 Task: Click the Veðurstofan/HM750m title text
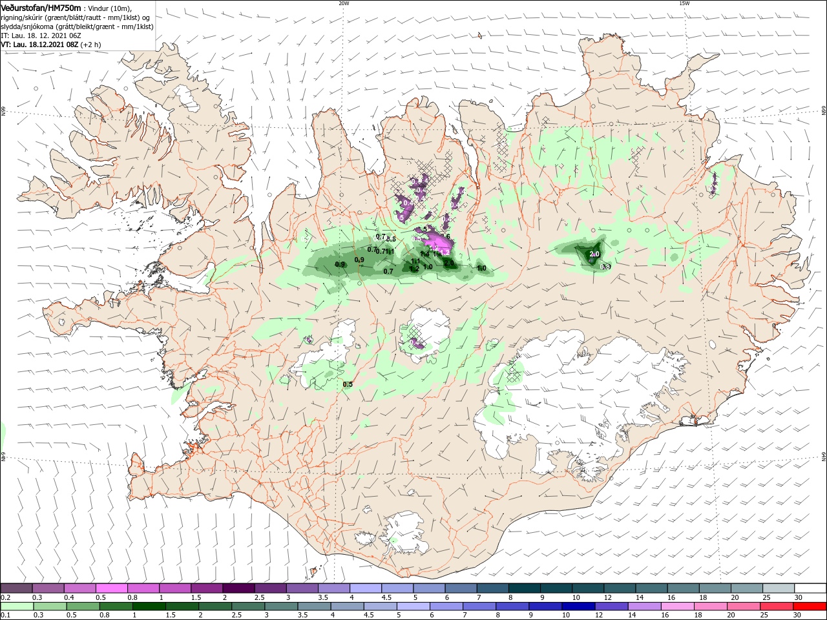click(41, 7)
